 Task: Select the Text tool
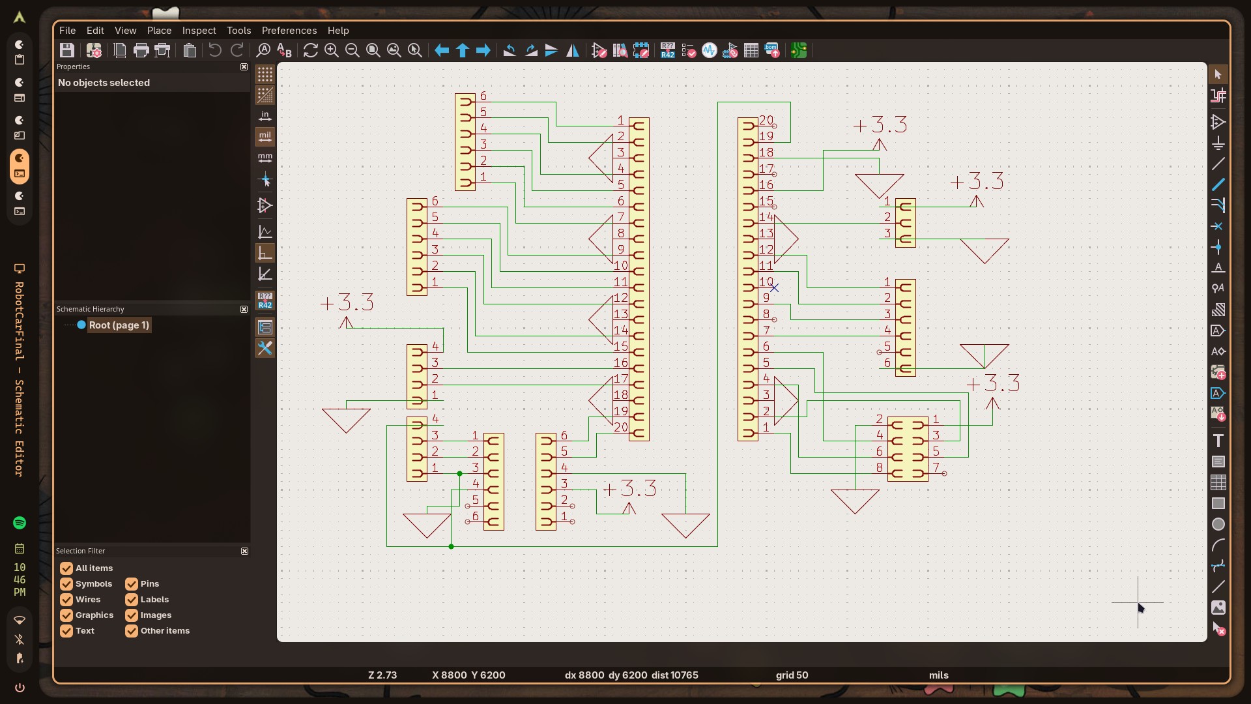point(1218,441)
